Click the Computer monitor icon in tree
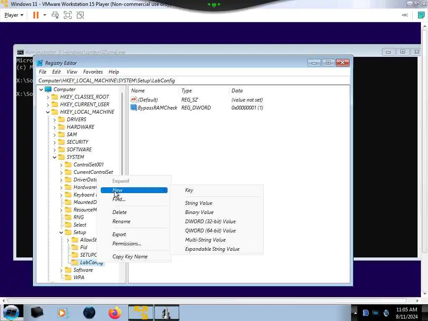 pyautogui.click(x=48, y=89)
